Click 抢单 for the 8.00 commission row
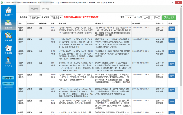 click(172, 40)
